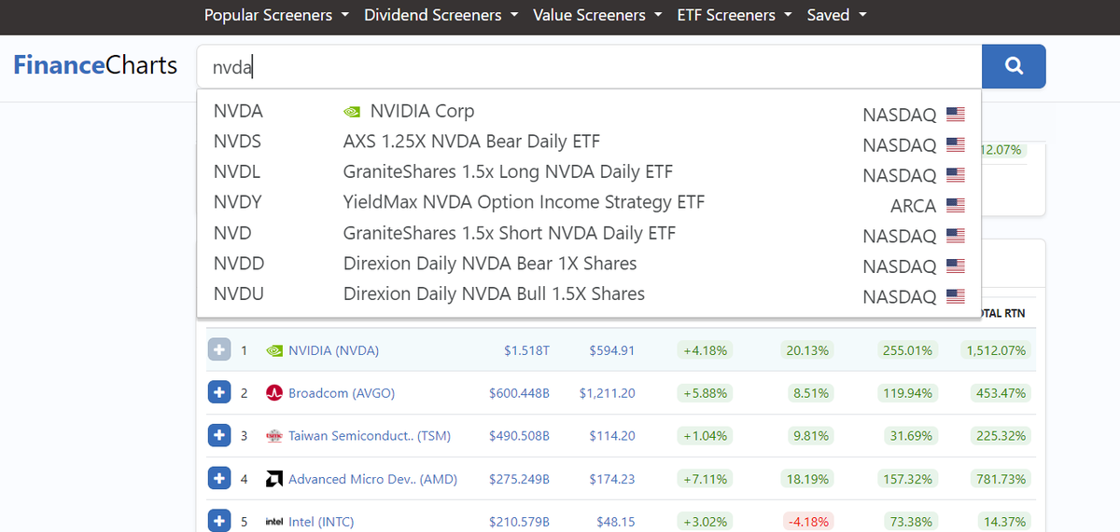1120x532 pixels.
Task: Click the magnifier search button
Action: pos(1014,66)
